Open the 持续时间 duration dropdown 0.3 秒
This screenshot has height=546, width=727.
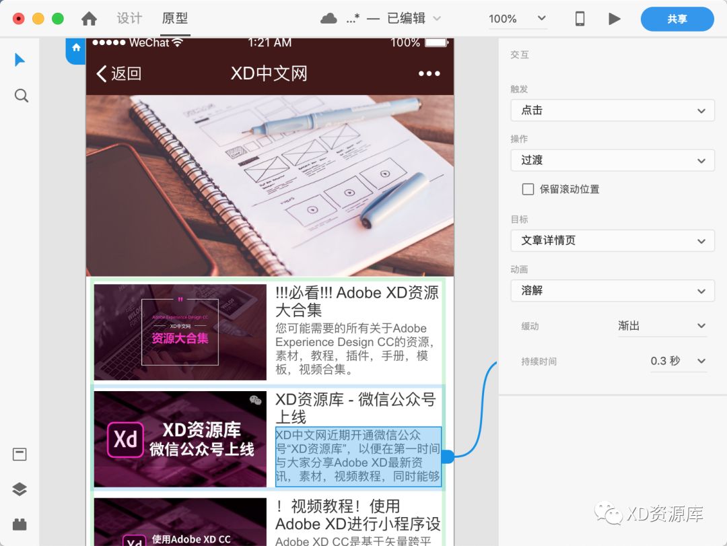[x=679, y=361]
